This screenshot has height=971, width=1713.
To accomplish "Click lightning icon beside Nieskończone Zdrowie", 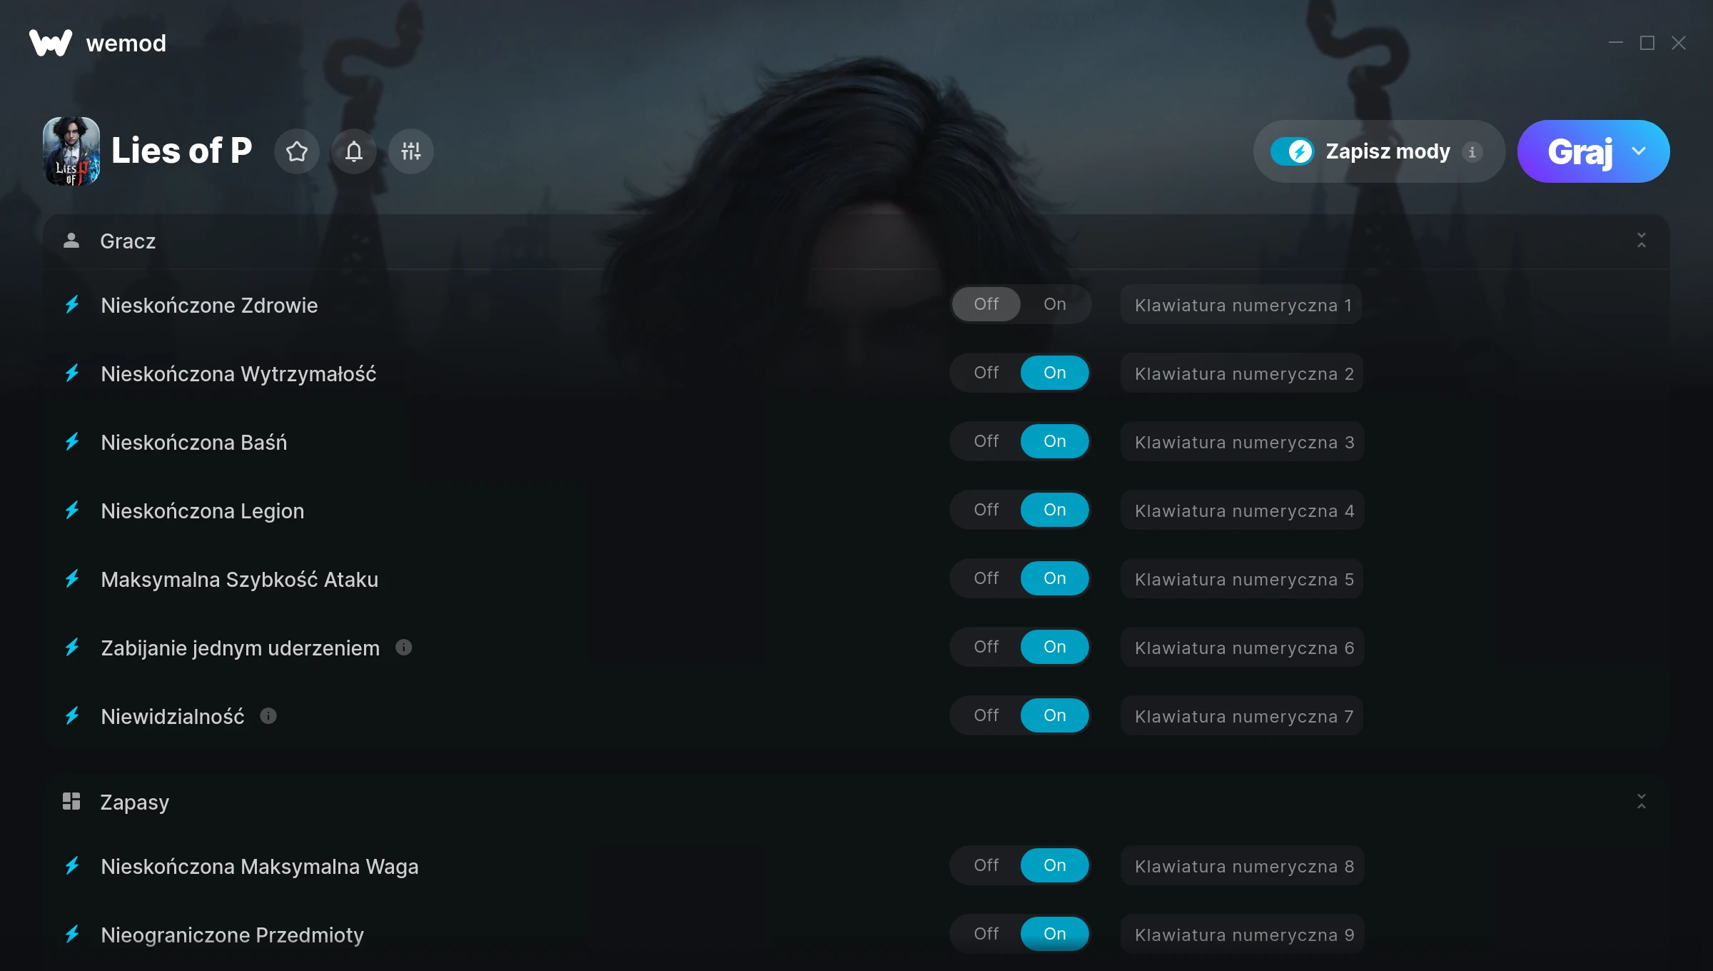I will 72,305.
